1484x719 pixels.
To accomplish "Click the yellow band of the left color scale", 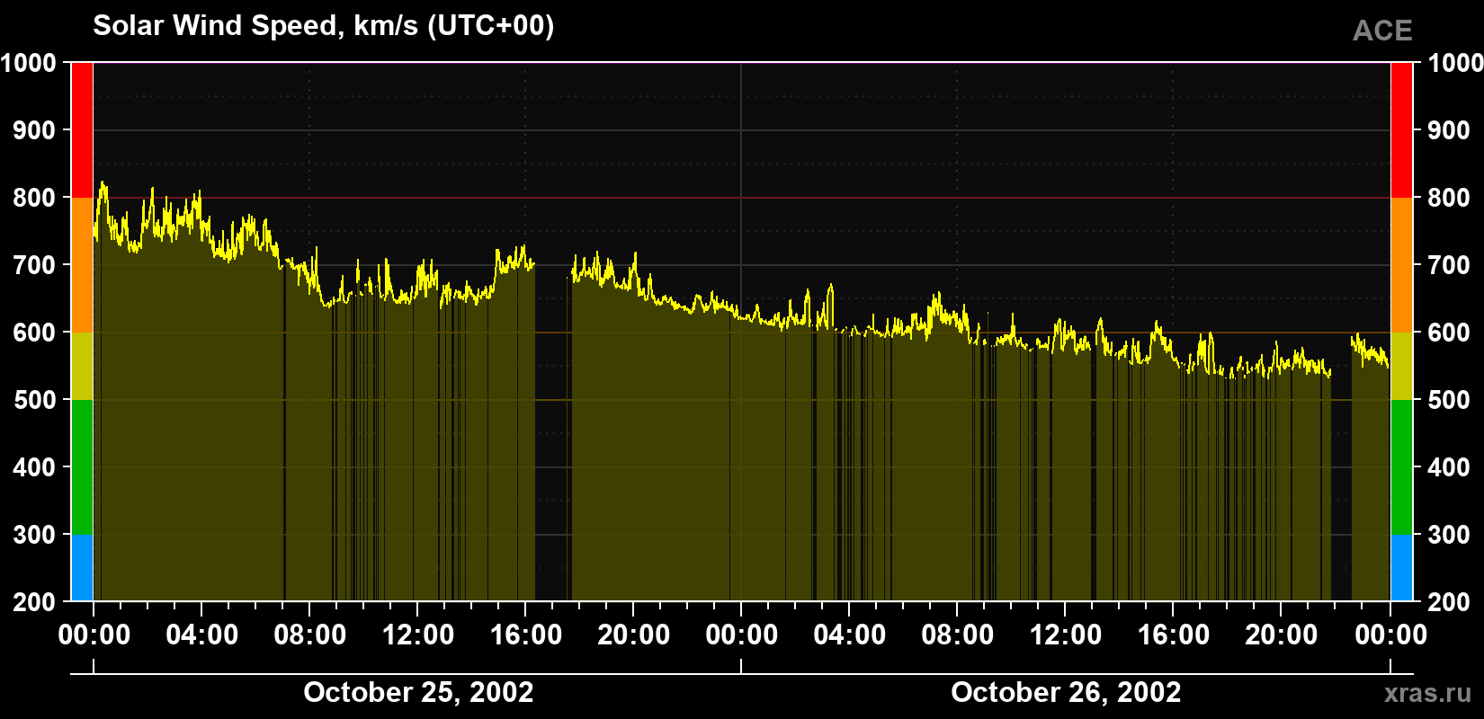I will (82, 366).
